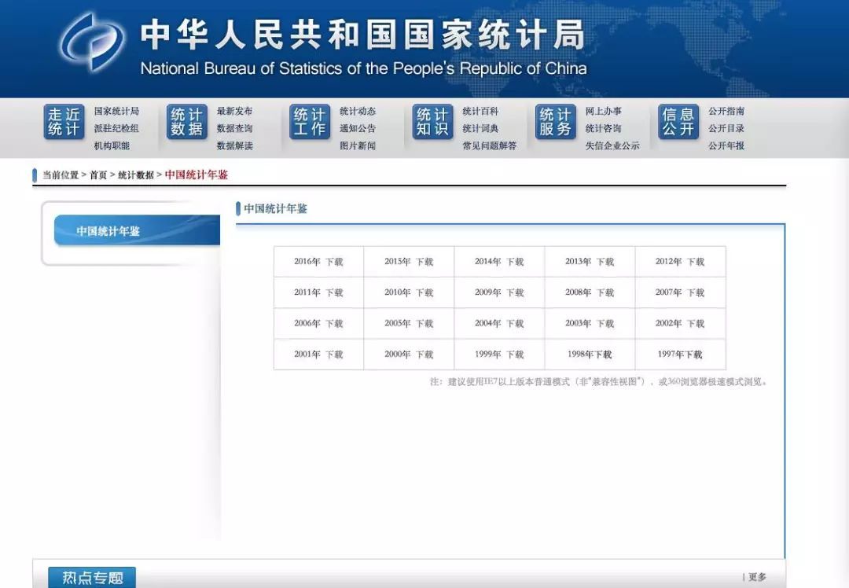Download the 2012年 yearbook

click(696, 262)
